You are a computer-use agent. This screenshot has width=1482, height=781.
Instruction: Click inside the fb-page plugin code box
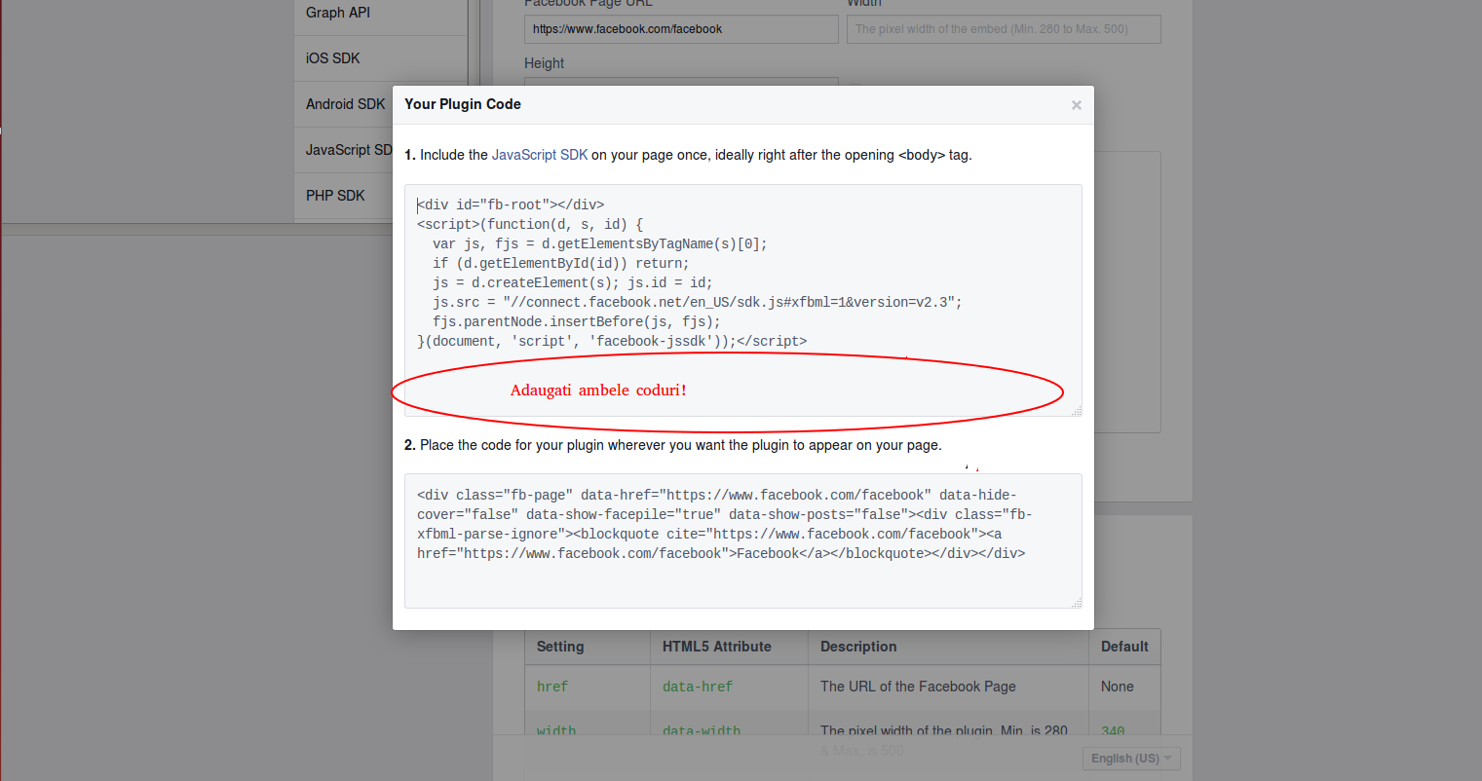coord(743,540)
